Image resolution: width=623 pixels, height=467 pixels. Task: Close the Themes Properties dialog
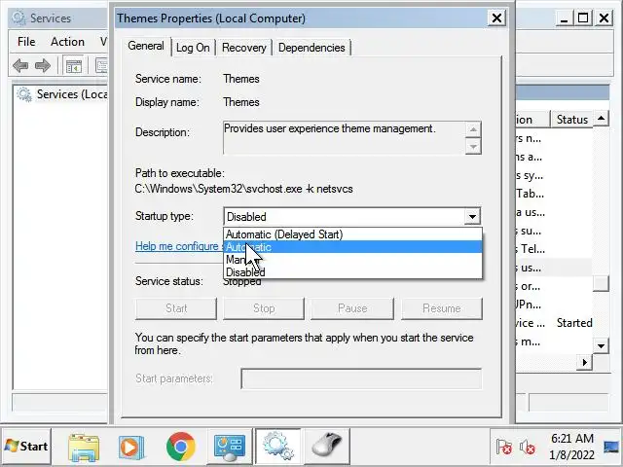(x=496, y=18)
